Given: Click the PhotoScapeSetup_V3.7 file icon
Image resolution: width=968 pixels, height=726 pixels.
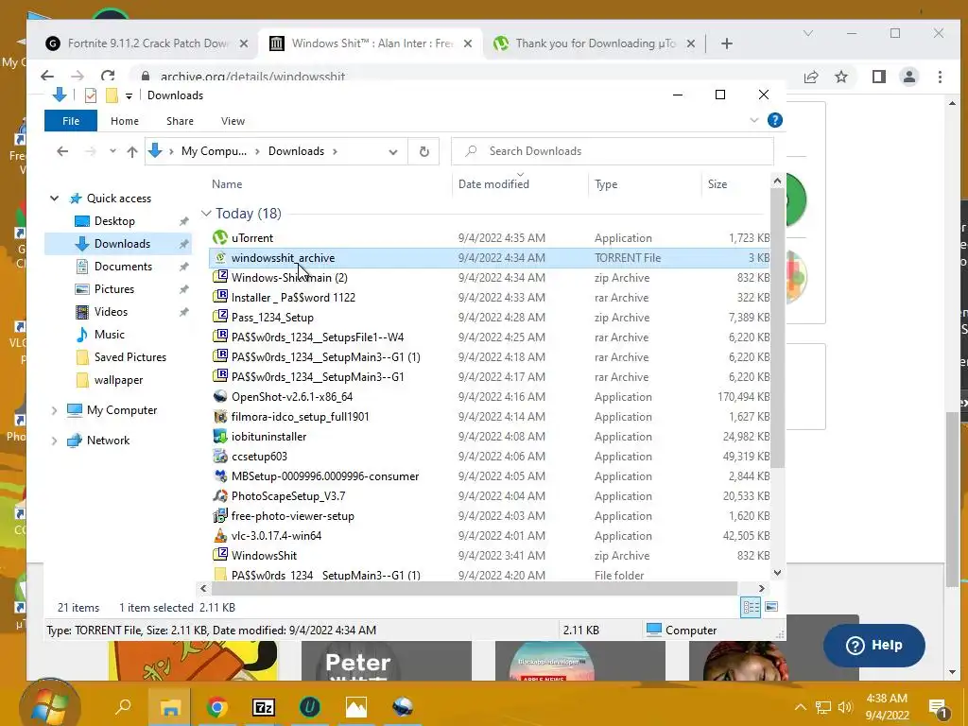Looking at the screenshot, I should click(220, 495).
